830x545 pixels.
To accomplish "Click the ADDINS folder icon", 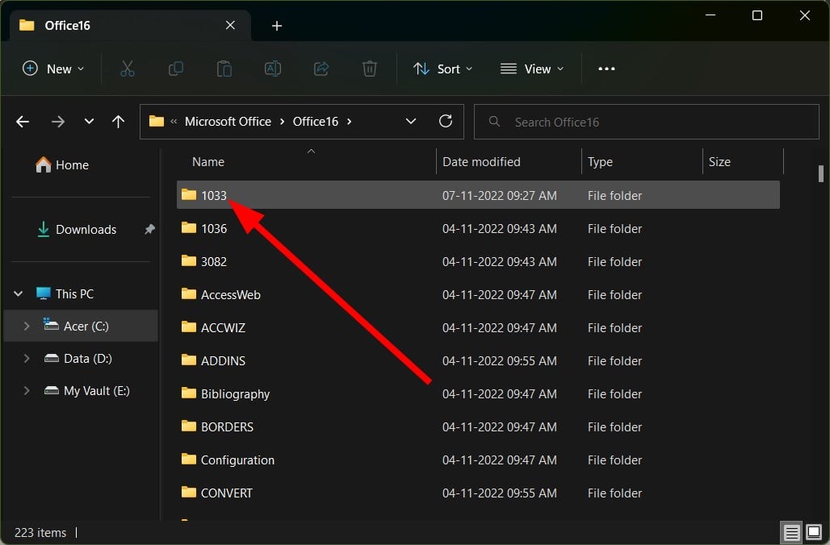I will [188, 360].
